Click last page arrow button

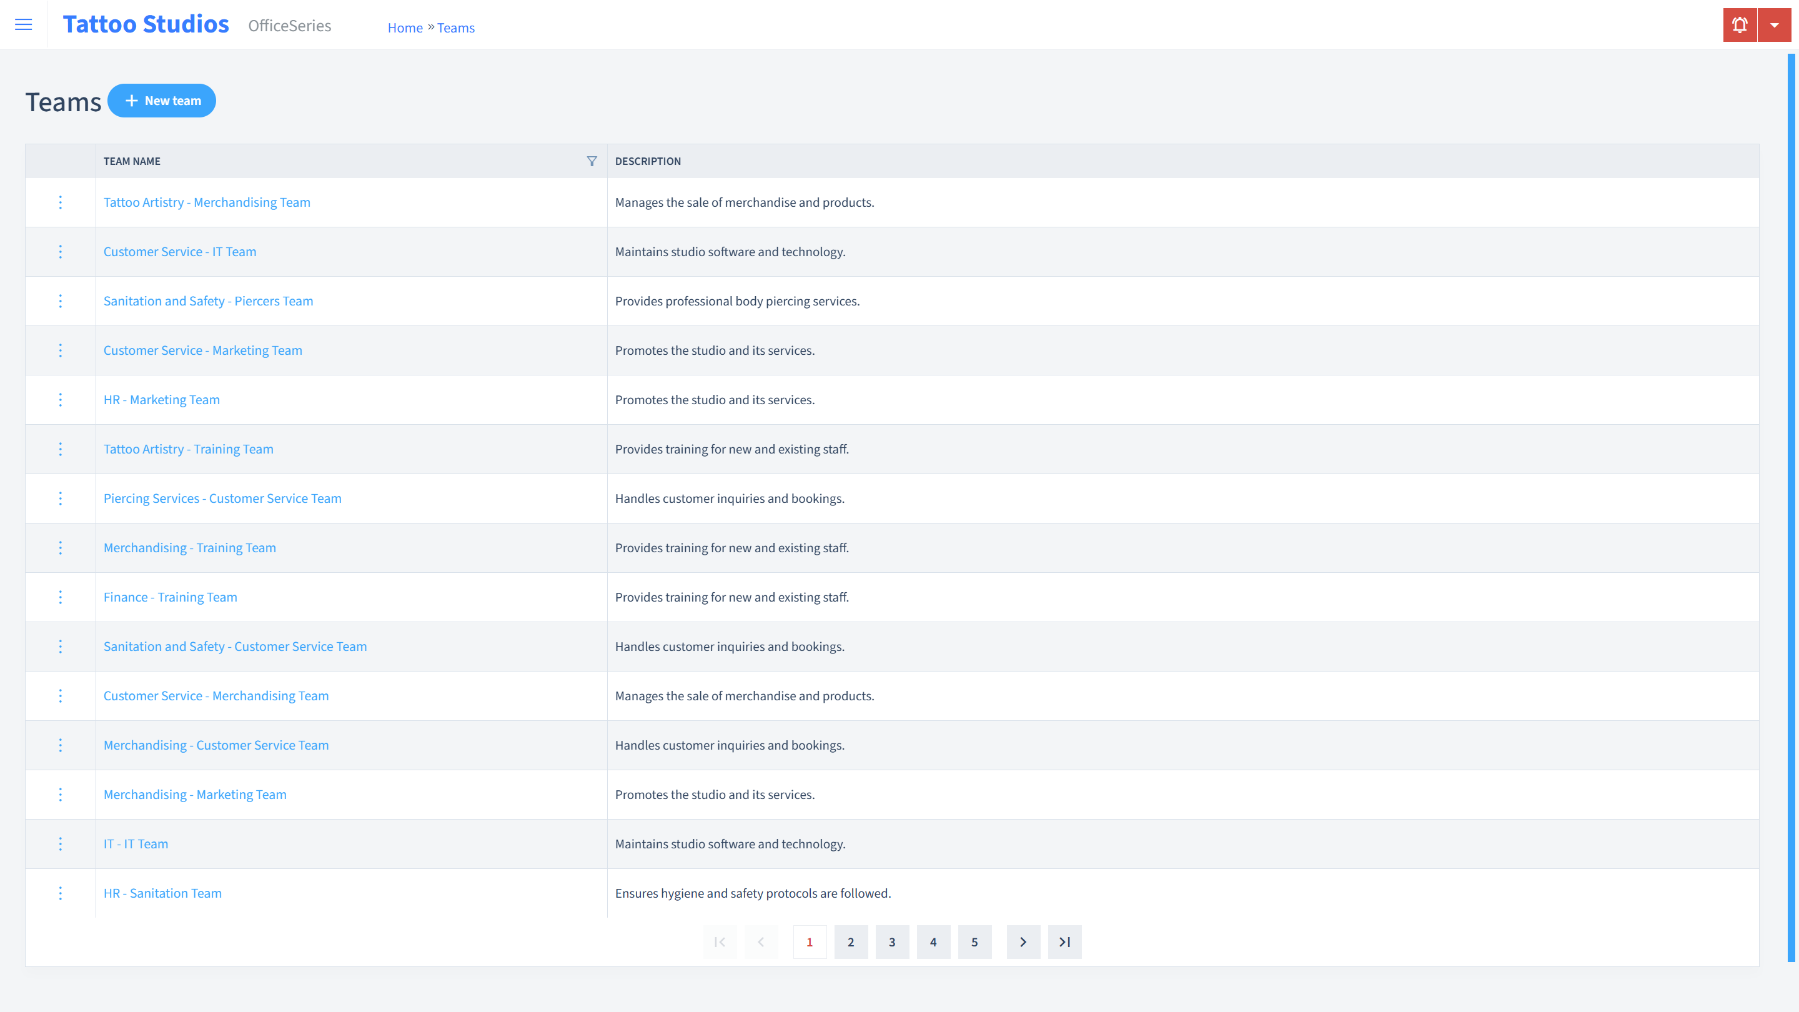click(1065, 941)
